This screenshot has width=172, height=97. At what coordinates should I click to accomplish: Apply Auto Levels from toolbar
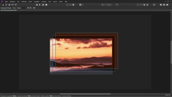tap(37, 5)
